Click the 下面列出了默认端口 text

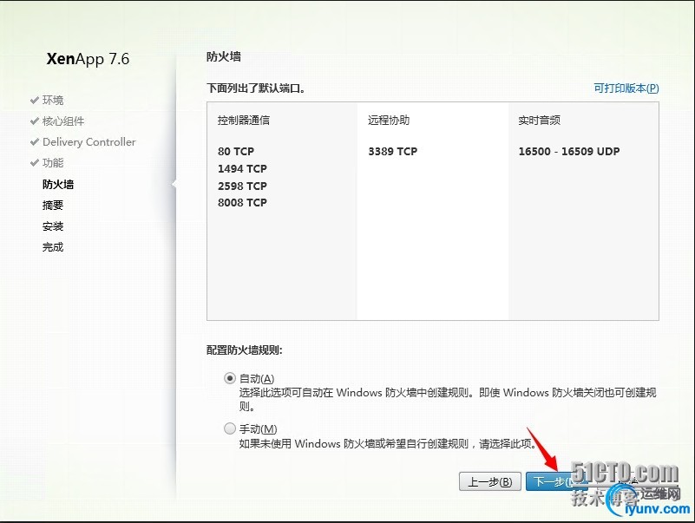coord(256,88)
